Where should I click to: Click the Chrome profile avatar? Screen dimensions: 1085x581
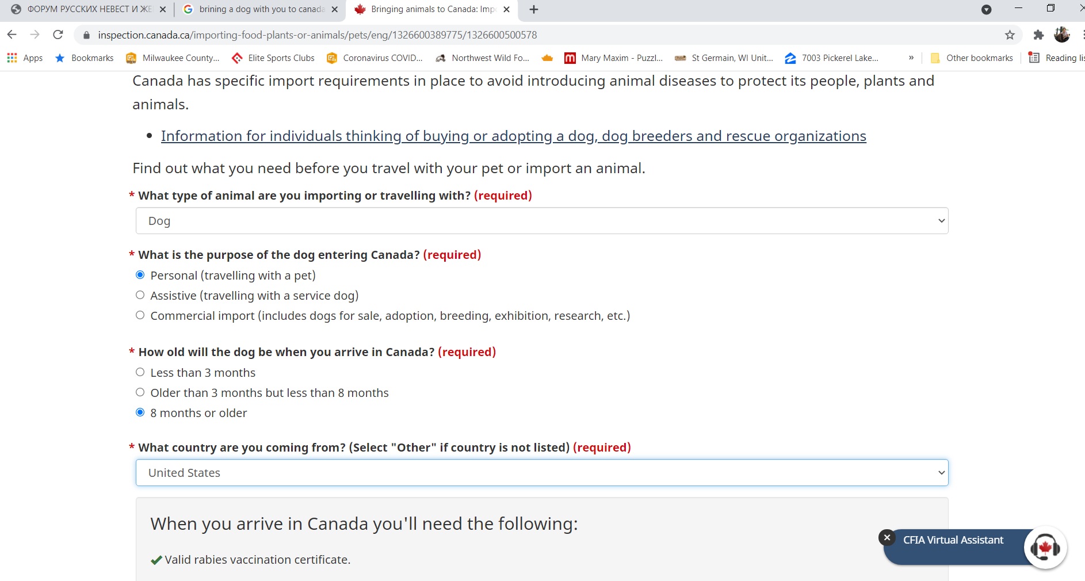click(1061, 35)
